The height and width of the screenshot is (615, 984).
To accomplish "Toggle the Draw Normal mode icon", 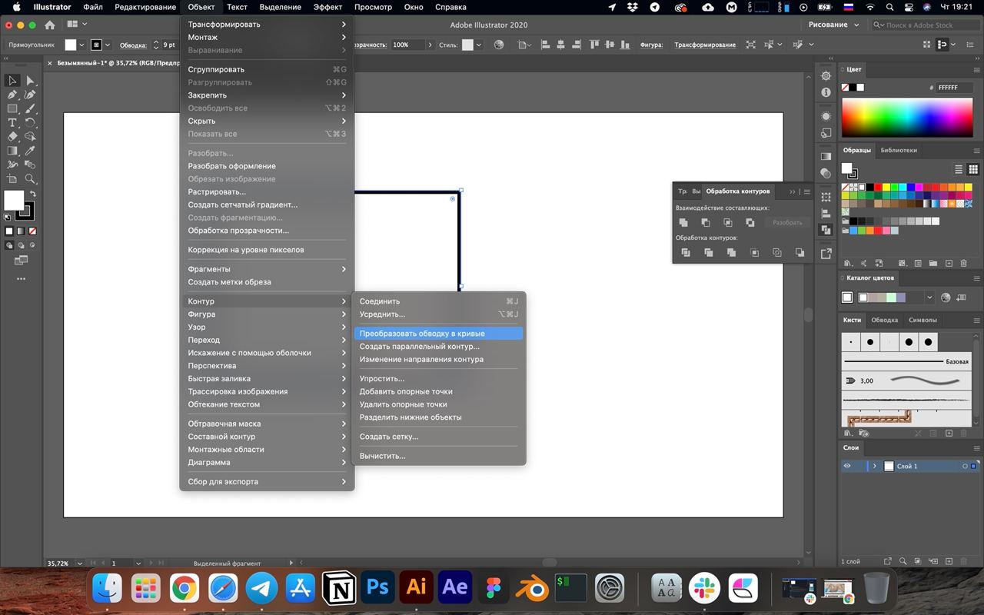I will (x=9, y=245).
